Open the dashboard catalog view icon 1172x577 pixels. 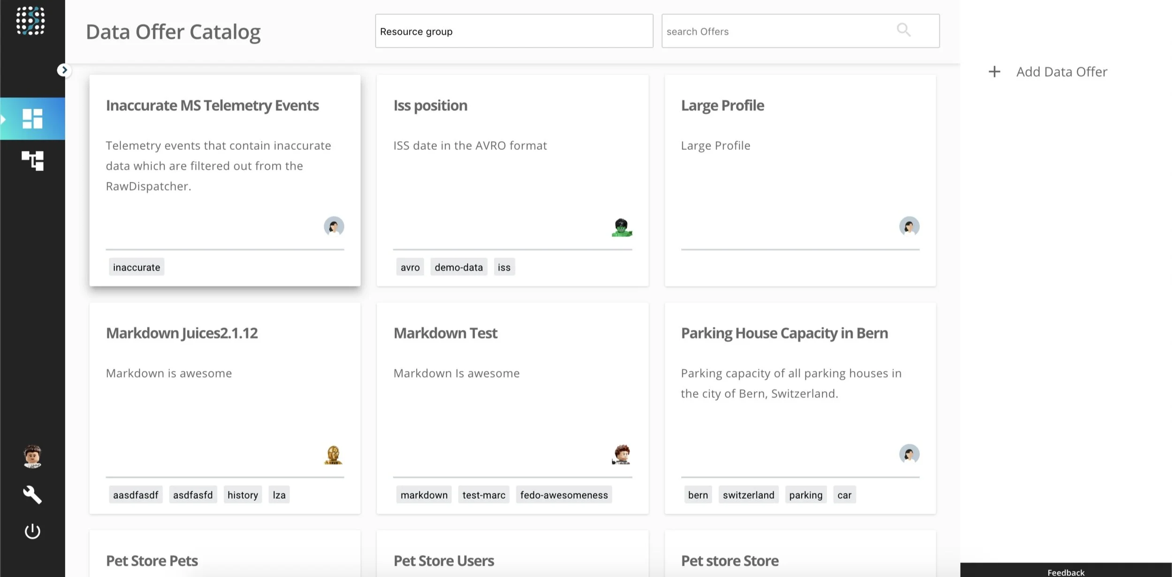click(32, 118)
